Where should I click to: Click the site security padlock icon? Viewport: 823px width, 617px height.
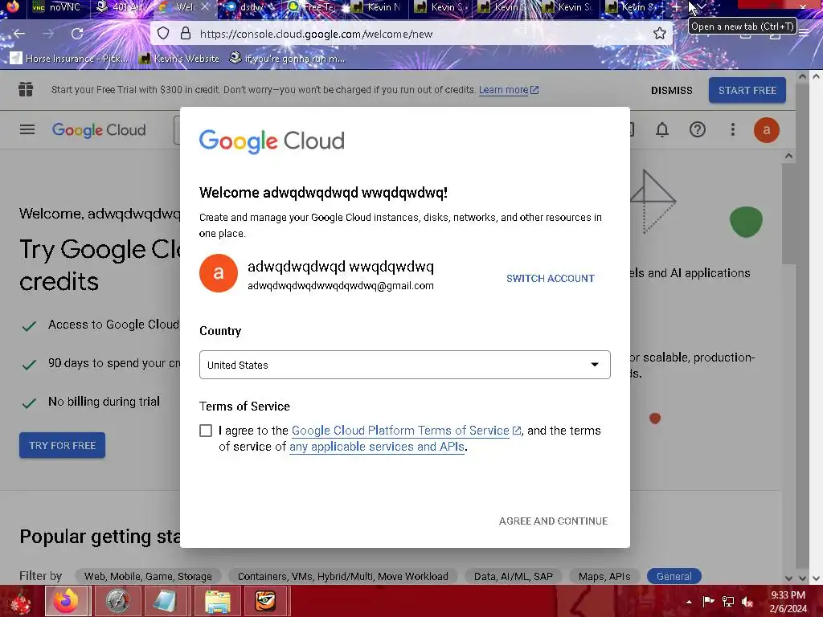click(186, 34)
